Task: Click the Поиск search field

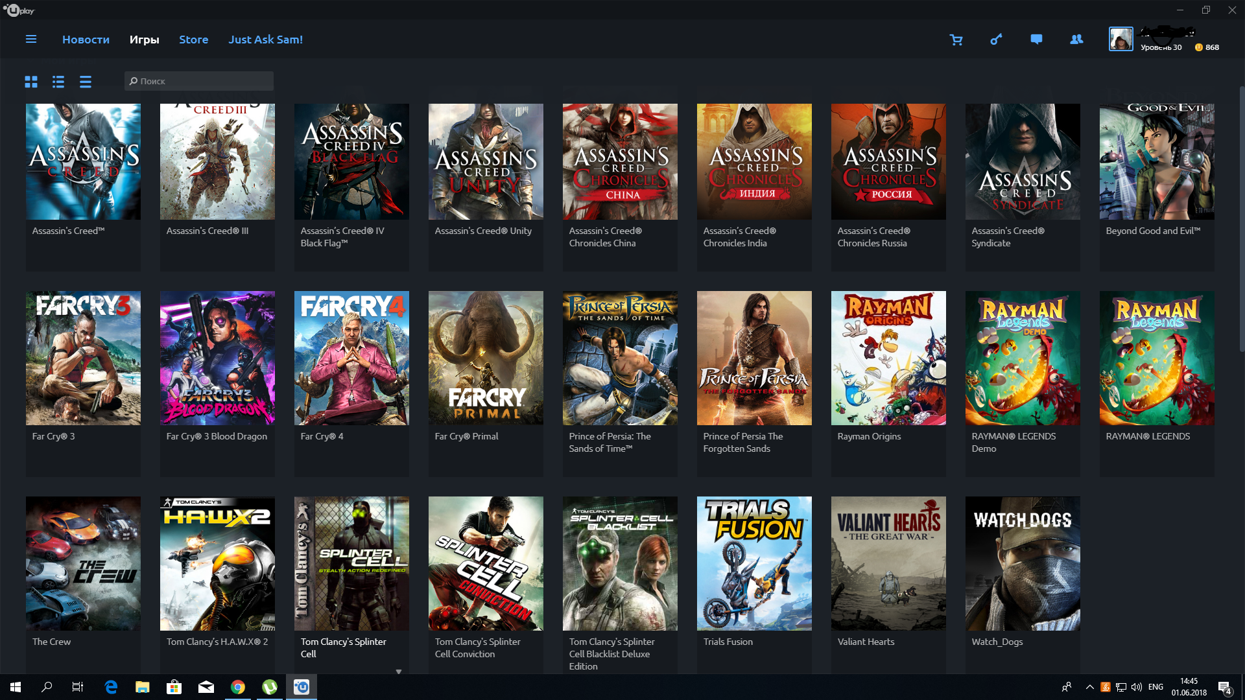Action: (199, 81)
